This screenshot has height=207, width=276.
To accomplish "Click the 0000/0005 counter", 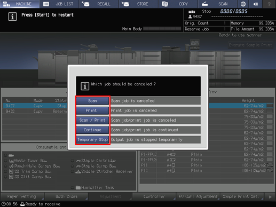I will [234, 12].
